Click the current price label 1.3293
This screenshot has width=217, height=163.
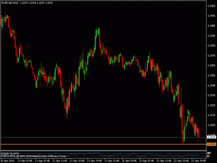tap(211, 137)
